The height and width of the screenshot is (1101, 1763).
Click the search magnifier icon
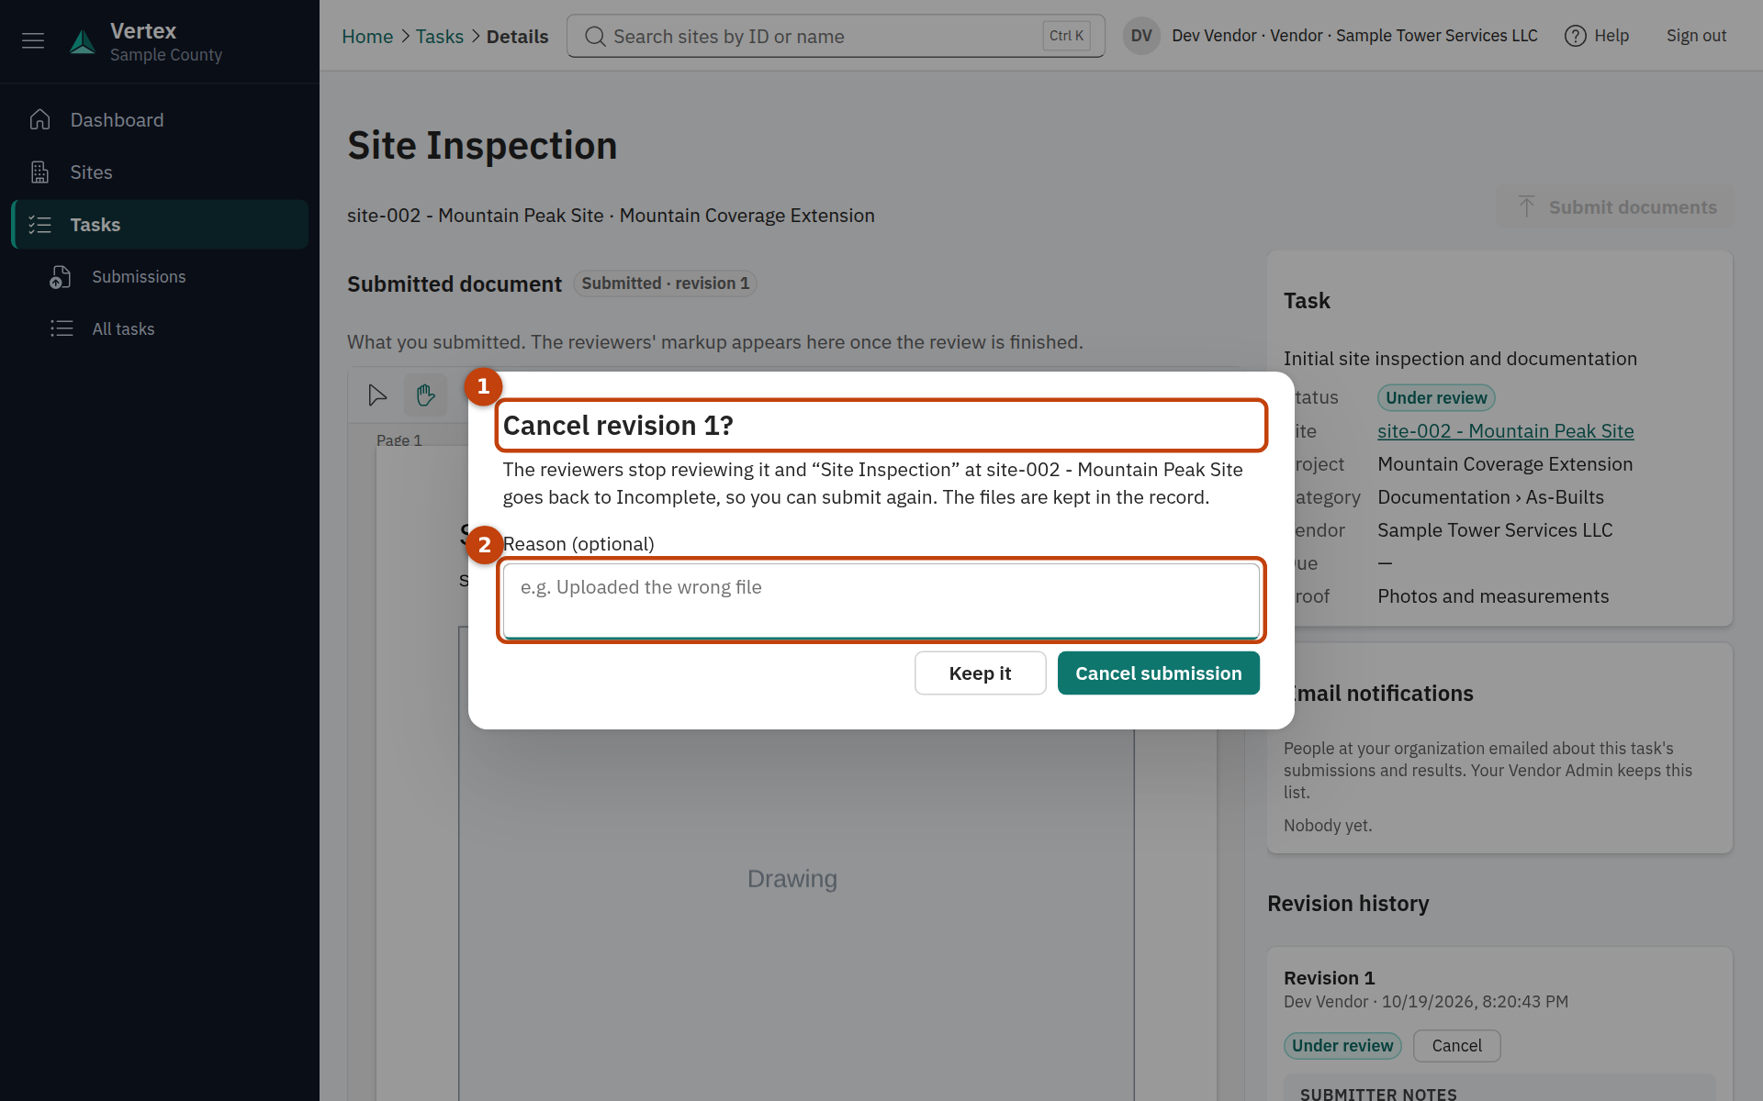coord(595,37)
